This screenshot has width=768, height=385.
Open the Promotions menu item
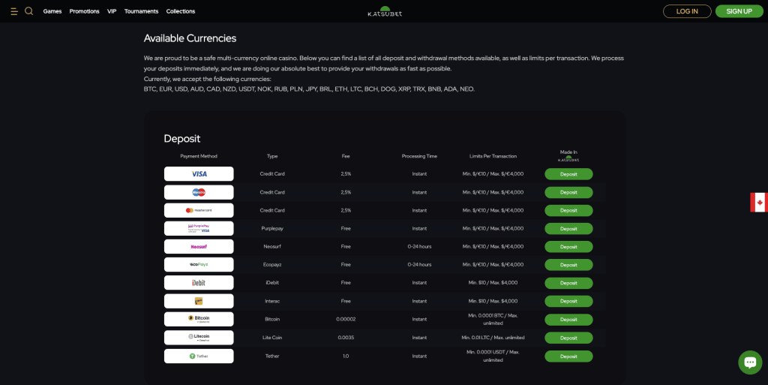click(84, 11)
